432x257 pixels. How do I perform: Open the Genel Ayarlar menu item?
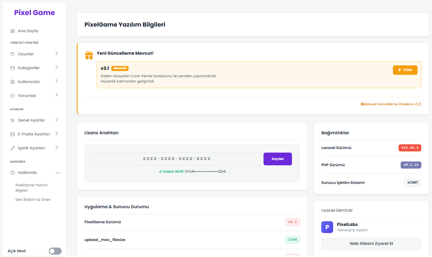point(31,120)
